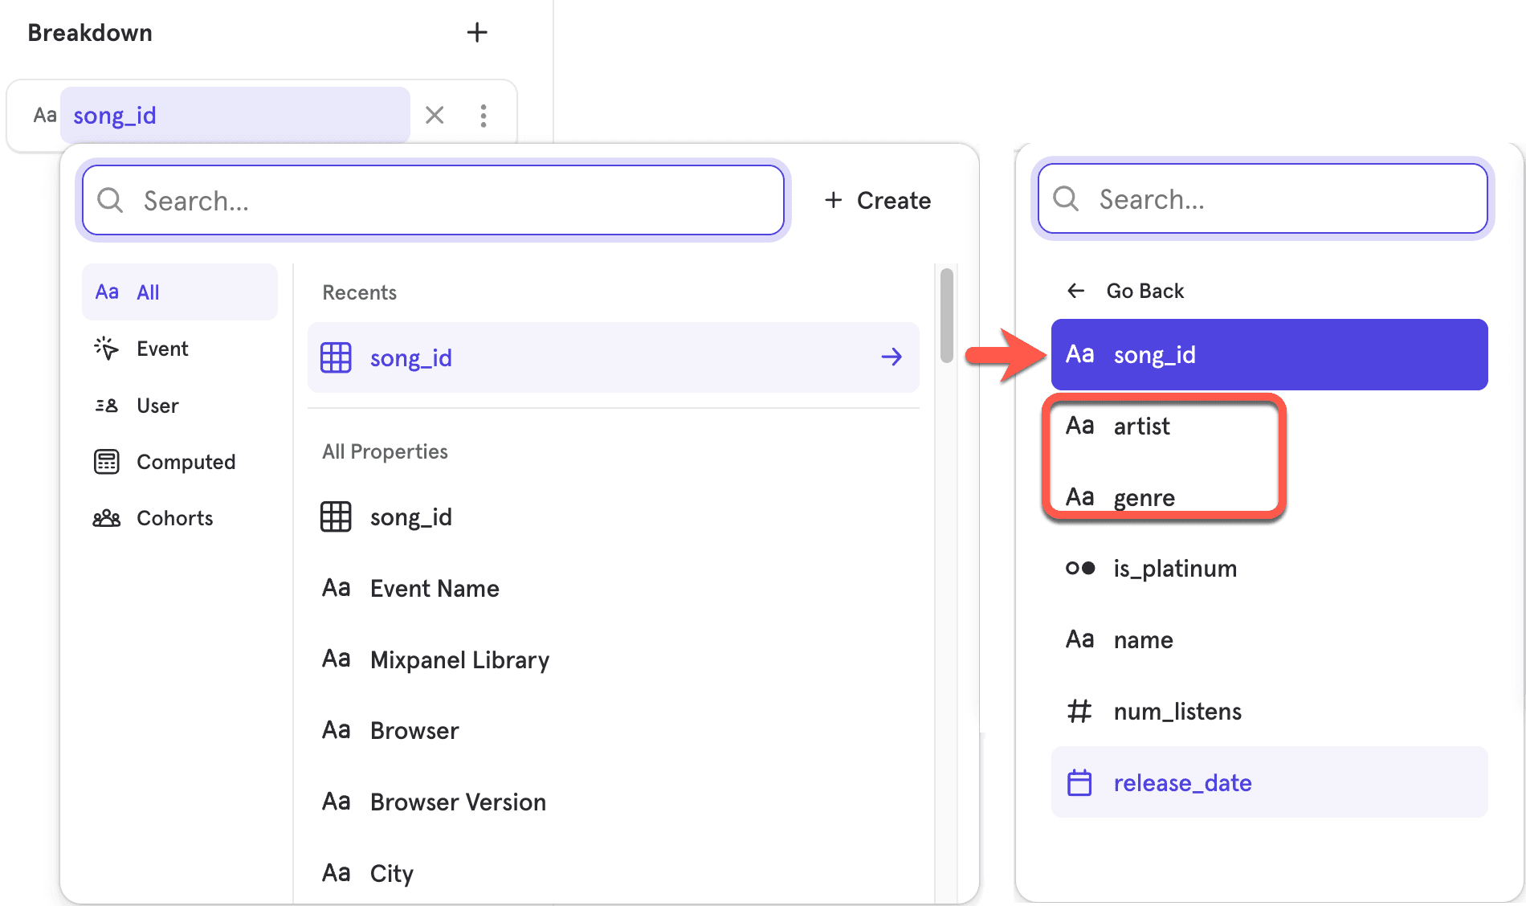The image size is (1526, 906).
Task: Open the three-dot menu on song_id breakdown
Action: [x=484, y=115]
